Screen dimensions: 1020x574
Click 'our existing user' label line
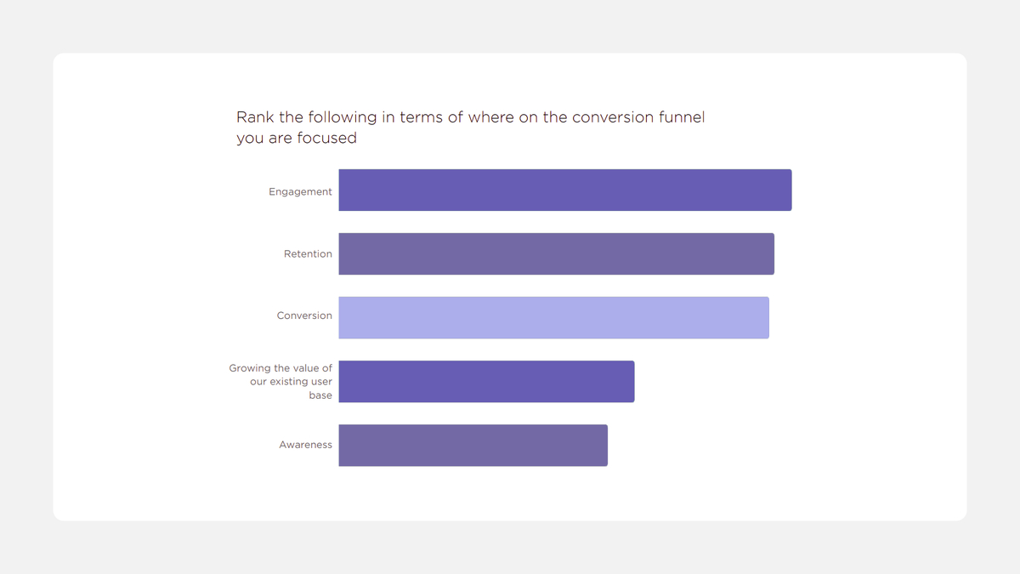pyautogui.click(x=291, y=382)
